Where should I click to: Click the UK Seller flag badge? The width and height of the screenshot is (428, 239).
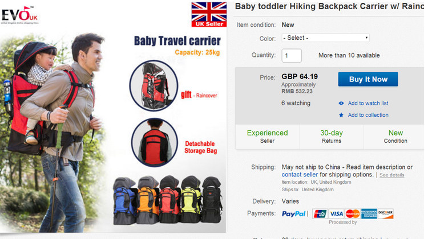click(209, 14)
